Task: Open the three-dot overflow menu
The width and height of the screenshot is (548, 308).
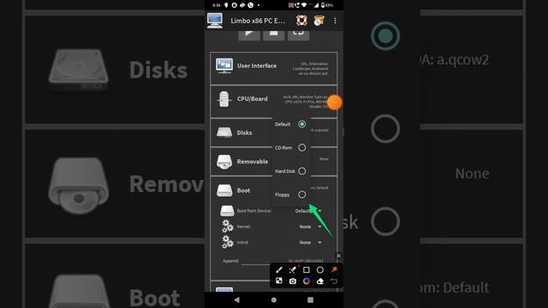Action: point(335,21)
